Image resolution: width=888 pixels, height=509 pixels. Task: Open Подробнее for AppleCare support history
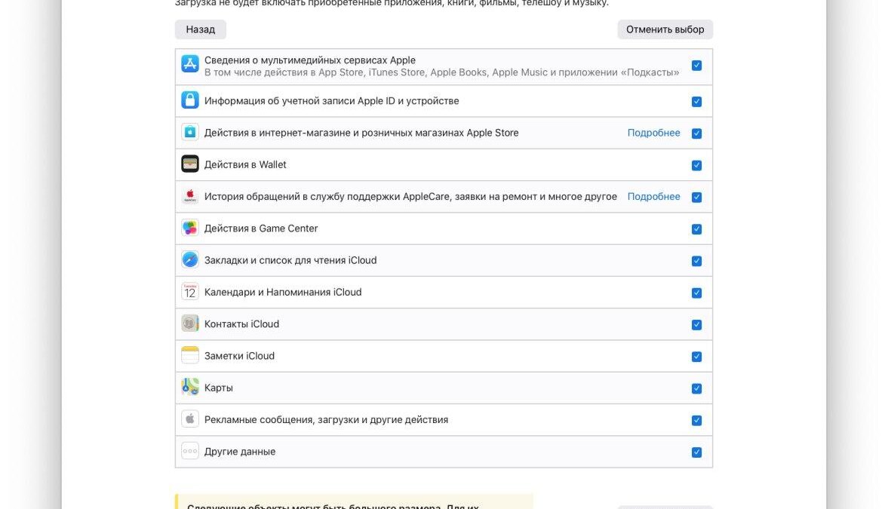pos(653,196)
